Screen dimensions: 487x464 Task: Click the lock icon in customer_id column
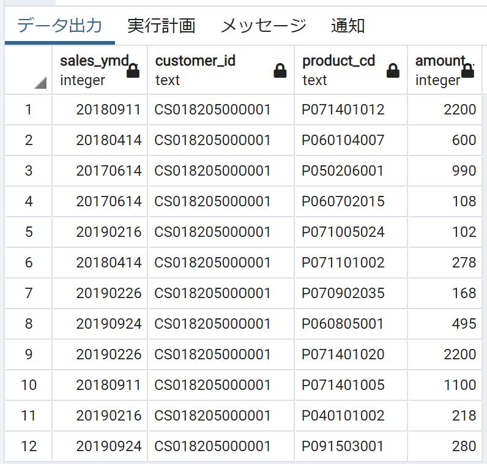280,70
